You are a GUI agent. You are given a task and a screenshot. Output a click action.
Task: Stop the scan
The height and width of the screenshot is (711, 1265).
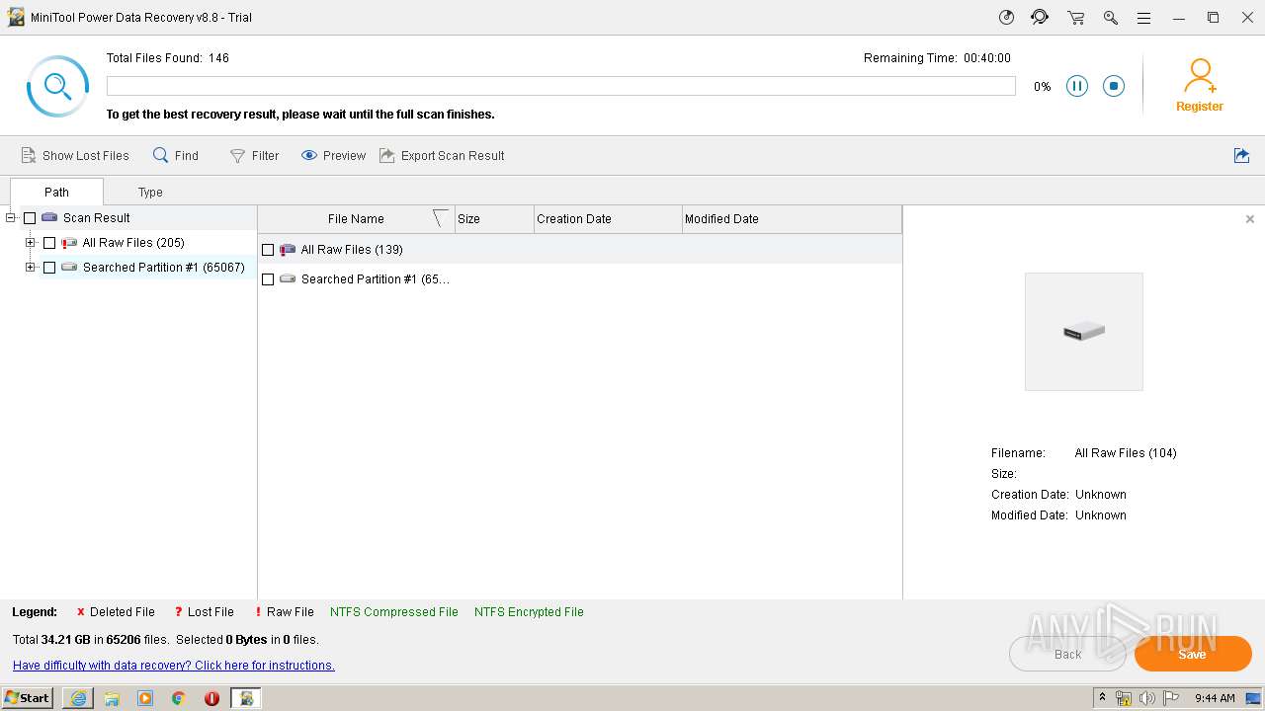click(1114, 86)
